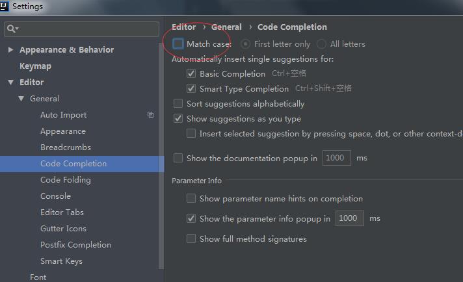Open the Code Folding settings page
Screen dimensions: 463x282
(65, 180)
